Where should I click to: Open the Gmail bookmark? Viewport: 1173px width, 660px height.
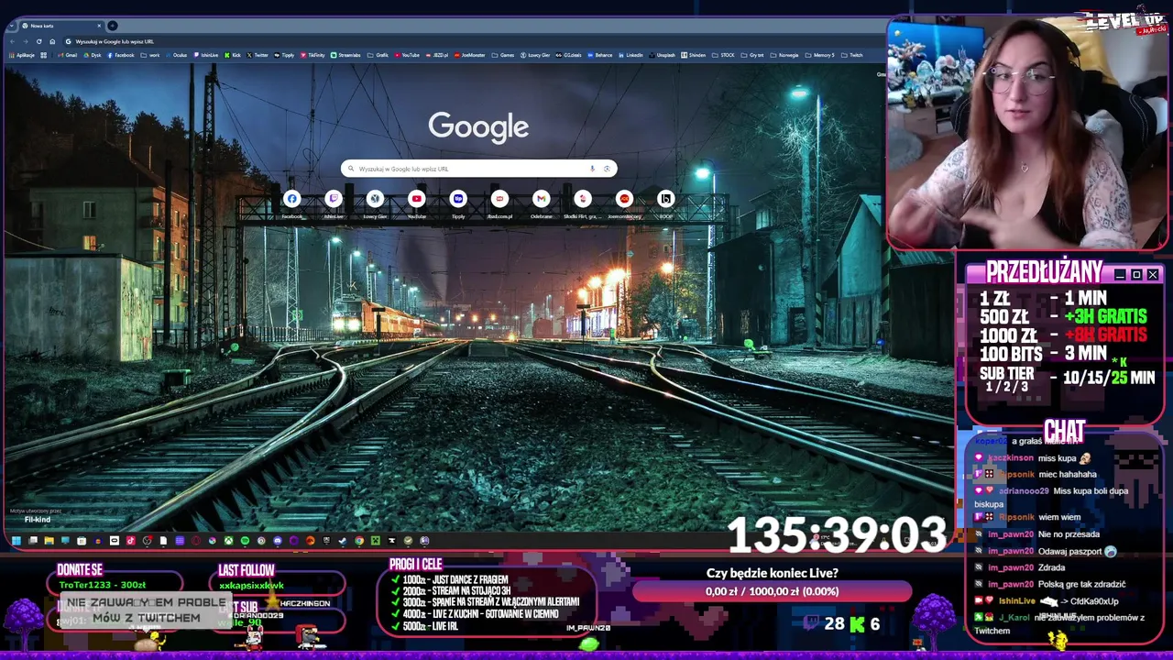pos(67,55)
